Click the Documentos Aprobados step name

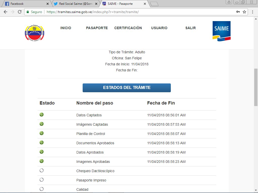pos(95,143)
